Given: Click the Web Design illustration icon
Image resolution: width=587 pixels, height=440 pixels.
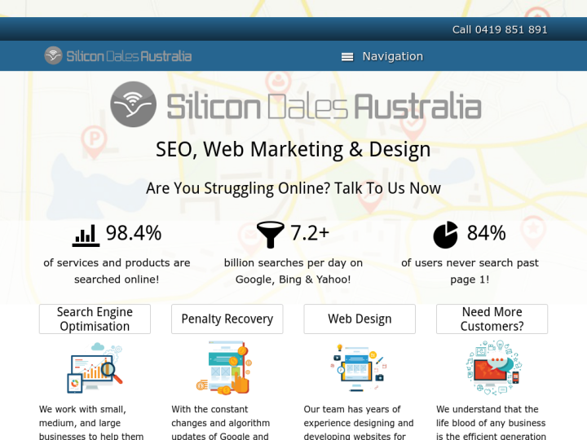Looking at the screenshot, I should point(359,368).
